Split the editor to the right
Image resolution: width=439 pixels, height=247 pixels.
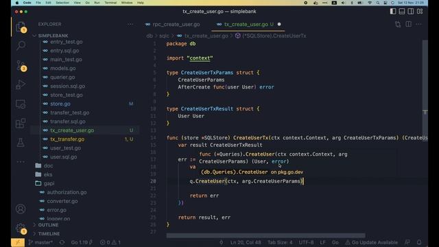pos(409,25)
